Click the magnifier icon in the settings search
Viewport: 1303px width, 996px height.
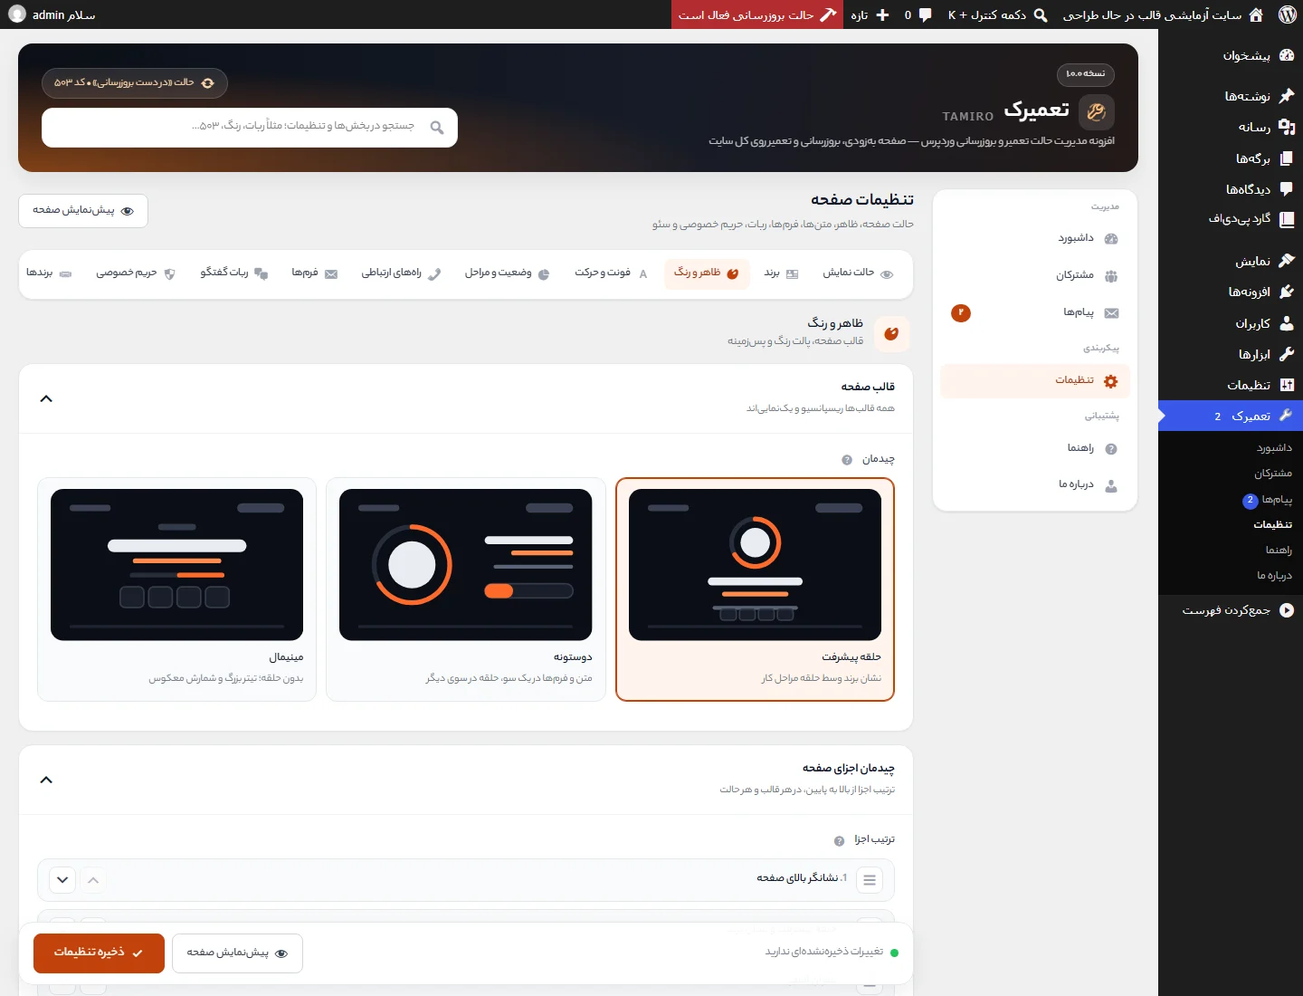437,128
